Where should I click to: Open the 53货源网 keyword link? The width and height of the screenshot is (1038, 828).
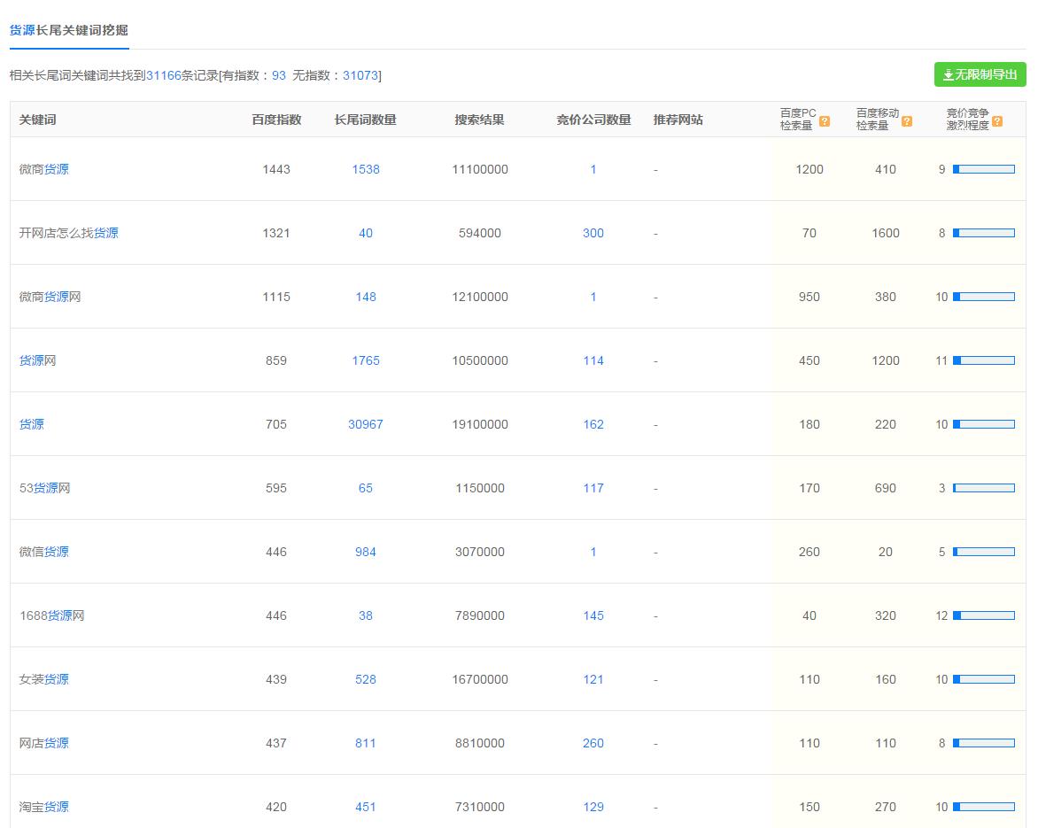click(45, 488)
